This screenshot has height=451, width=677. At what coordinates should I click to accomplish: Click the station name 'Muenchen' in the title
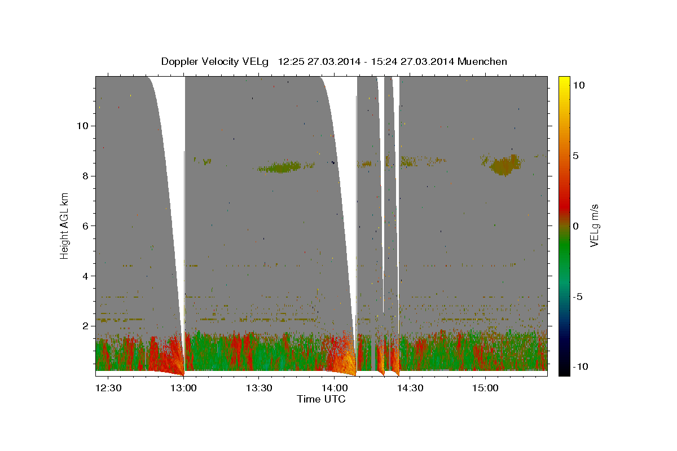click(x=483, y=61)
